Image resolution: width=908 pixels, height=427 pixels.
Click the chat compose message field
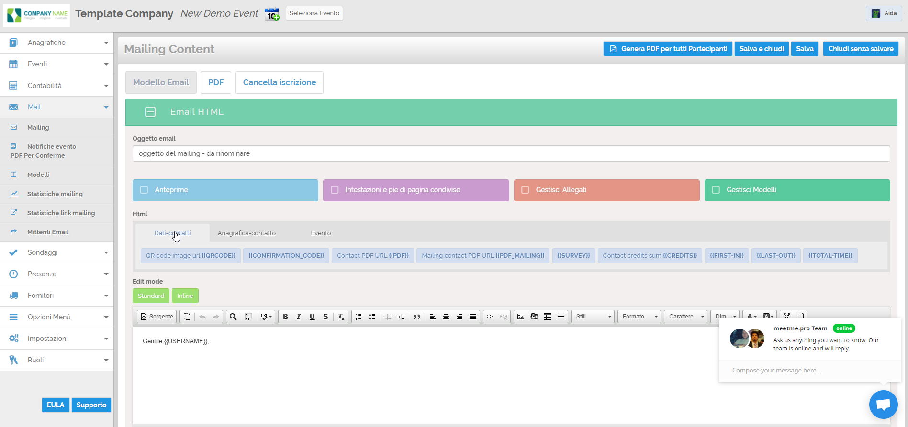click(809, 371)
